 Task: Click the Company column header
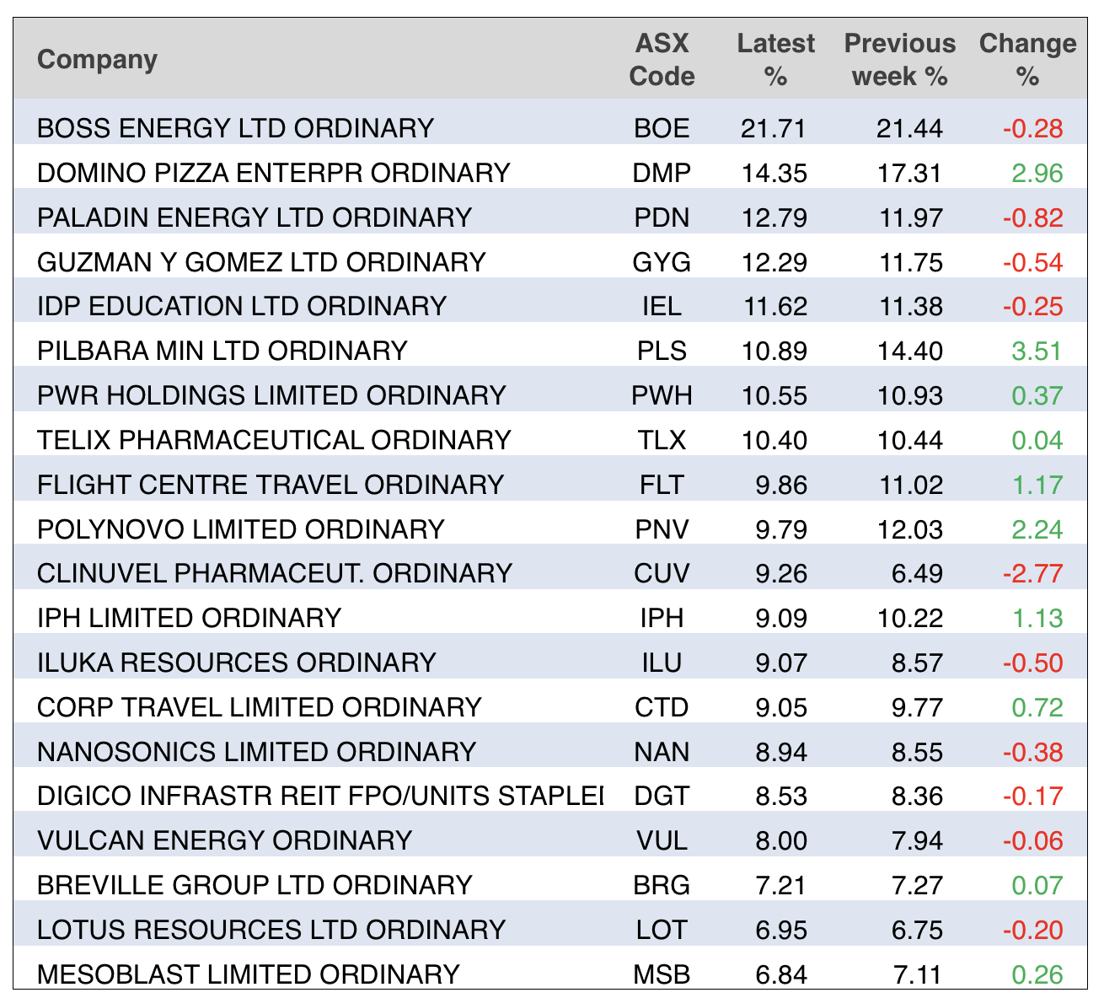coord(97,60)
